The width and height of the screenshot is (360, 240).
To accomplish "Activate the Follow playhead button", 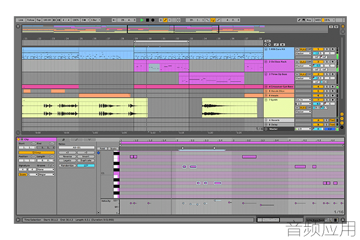I will click(x=31, y=20).
